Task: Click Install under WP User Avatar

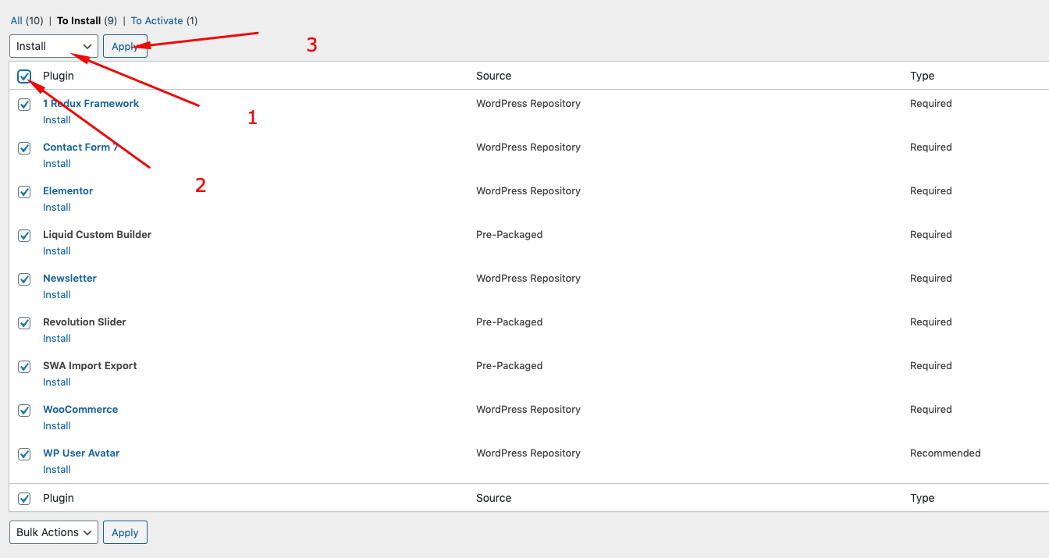Action: coord(57,470)
